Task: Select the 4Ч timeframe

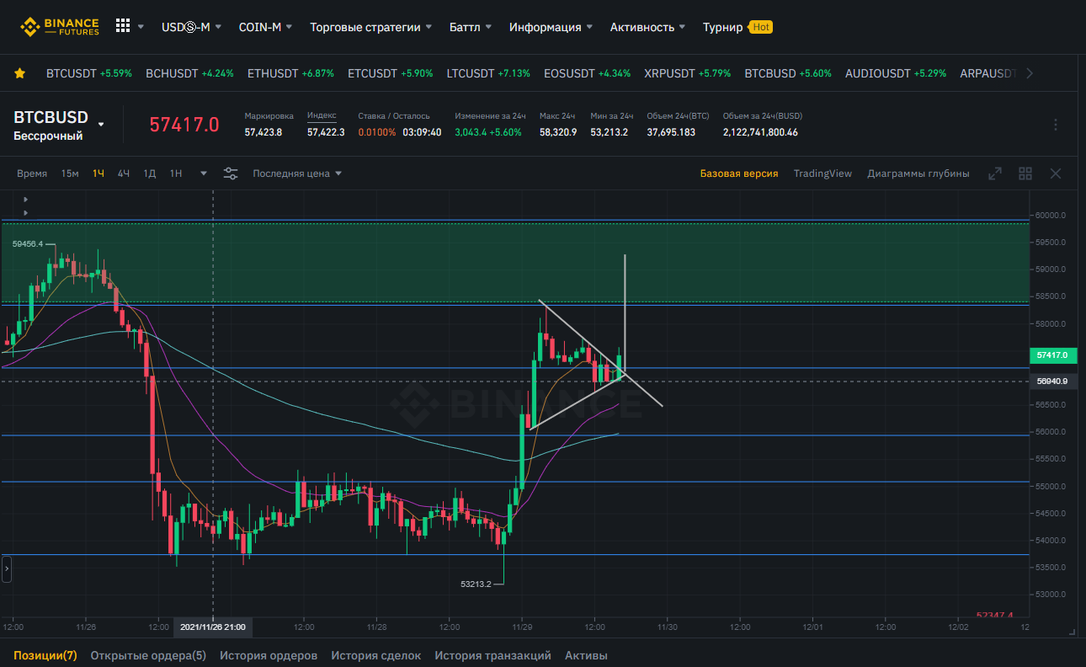Action: pos(124,173)
